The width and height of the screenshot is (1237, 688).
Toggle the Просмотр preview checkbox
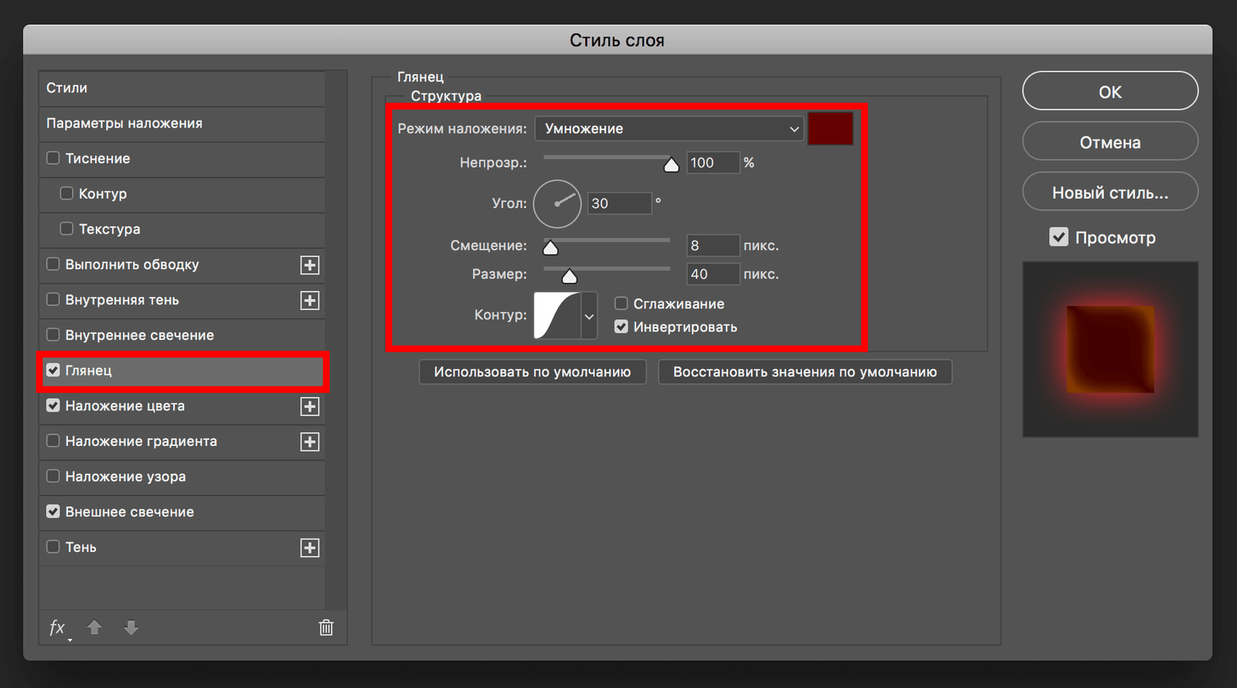pos(1058,237)
